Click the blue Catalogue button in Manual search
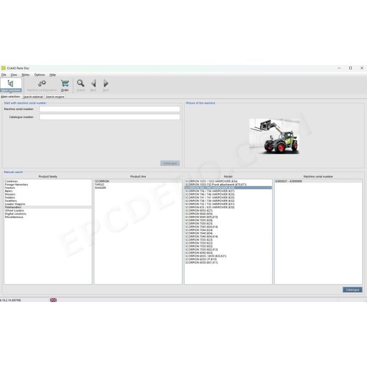 point(352,290)
